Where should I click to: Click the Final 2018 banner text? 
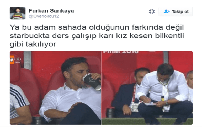pos(121,52)
